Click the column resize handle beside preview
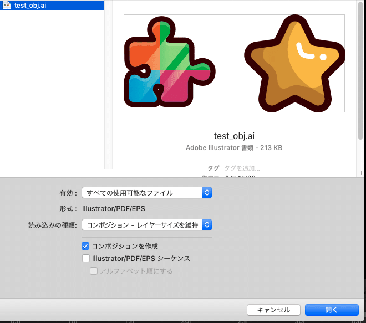 pyautogui.click(x=360, y=173)
